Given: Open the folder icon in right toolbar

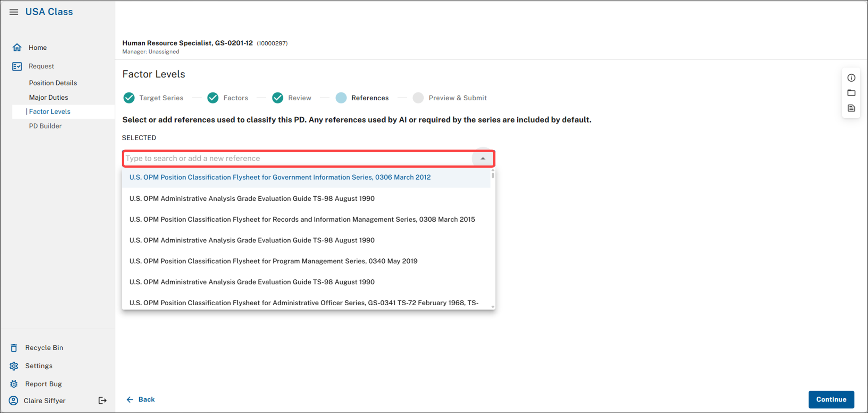Looking at the screenshot, I should pos(851,93).
